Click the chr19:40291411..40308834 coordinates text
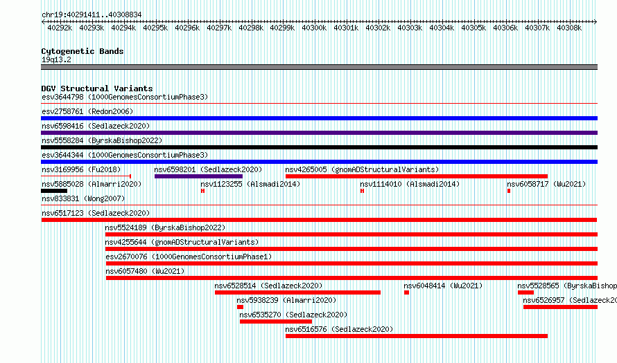Screen dimensions: 617x363 (92, 15)
